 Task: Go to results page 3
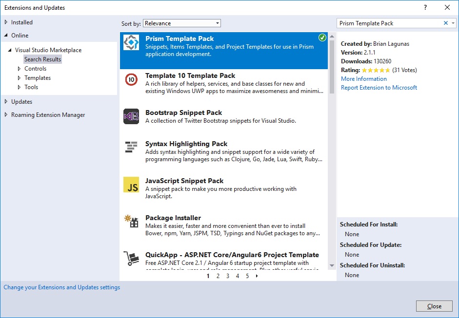(228, 276)
